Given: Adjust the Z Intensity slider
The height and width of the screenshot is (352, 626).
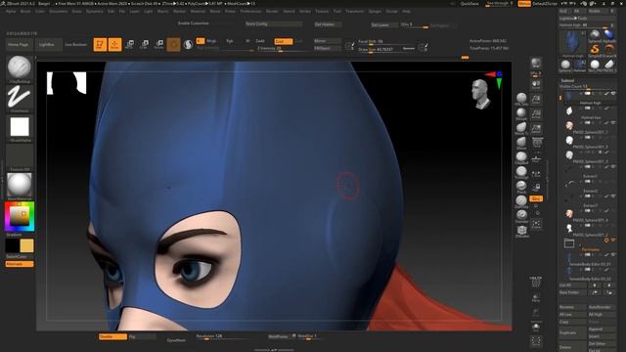Looking at the screenshot, I should pyautogui.click(x=283, y=49).
